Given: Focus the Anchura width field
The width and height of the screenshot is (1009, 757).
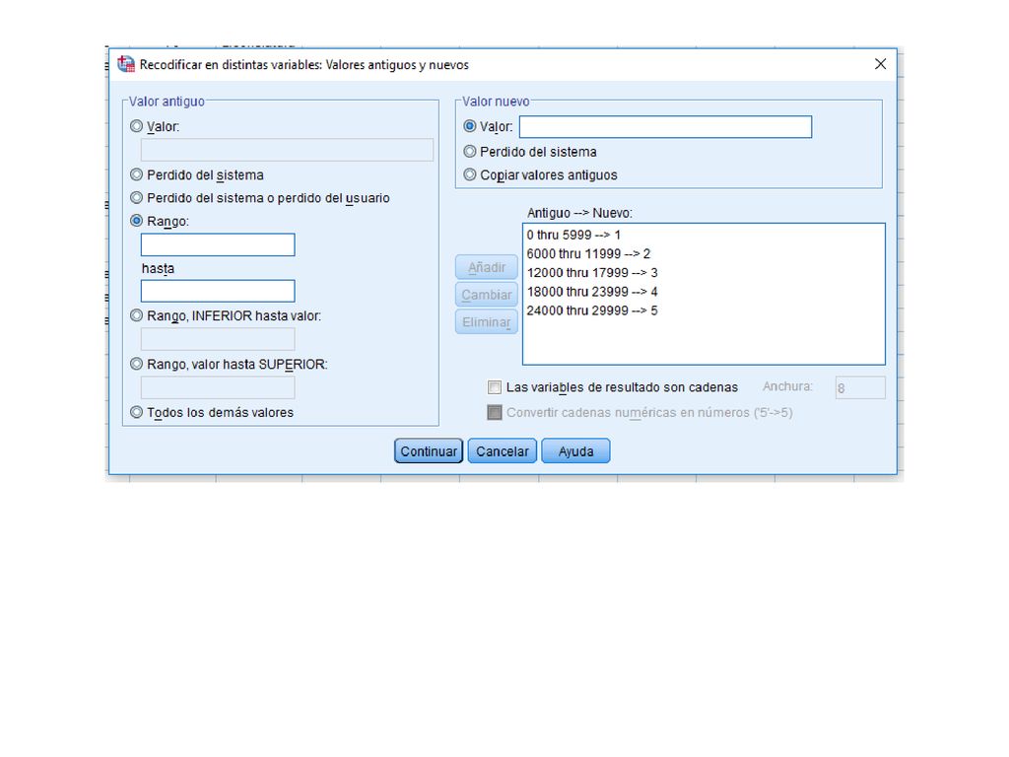Looking at the screenshot, I should pyautogui.click(x=860, y=387).
